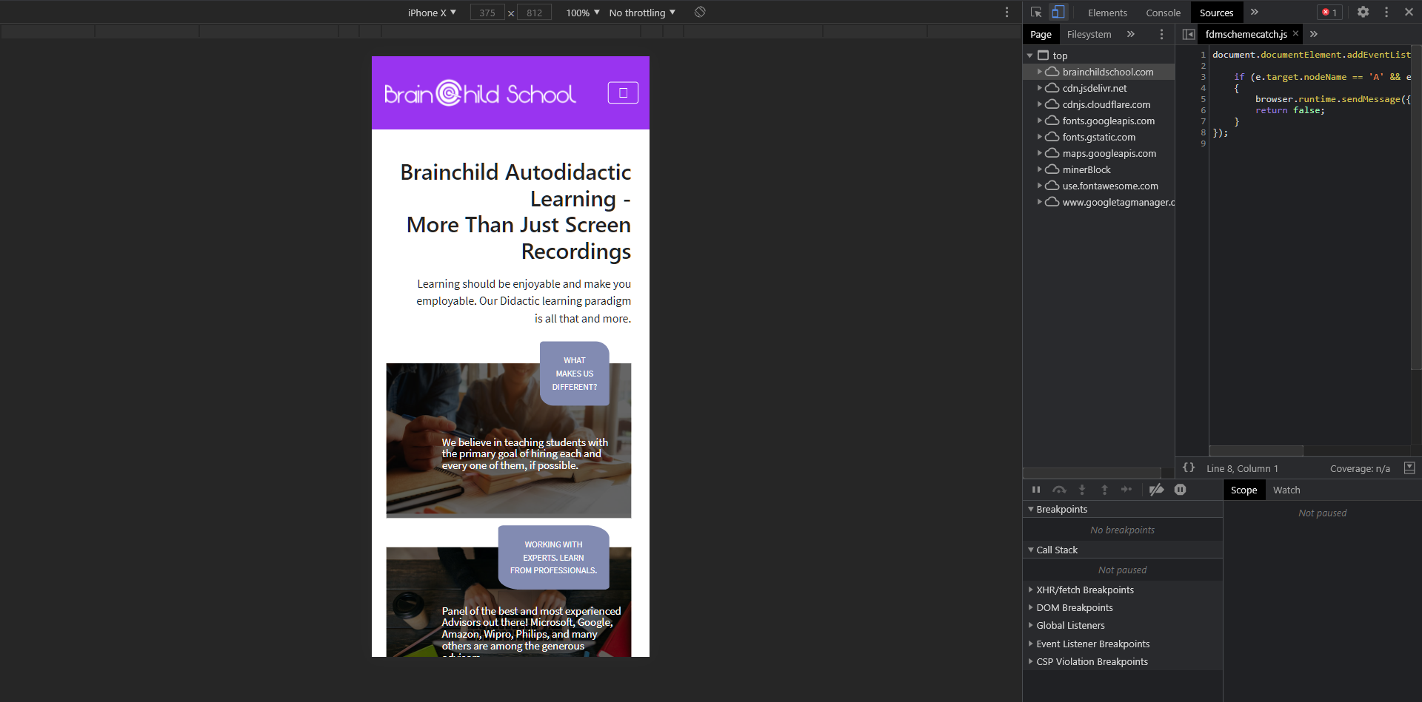Collapse the Call Stack section
Viewport: 1422px width, 702px height.
tap(1123, 550)
